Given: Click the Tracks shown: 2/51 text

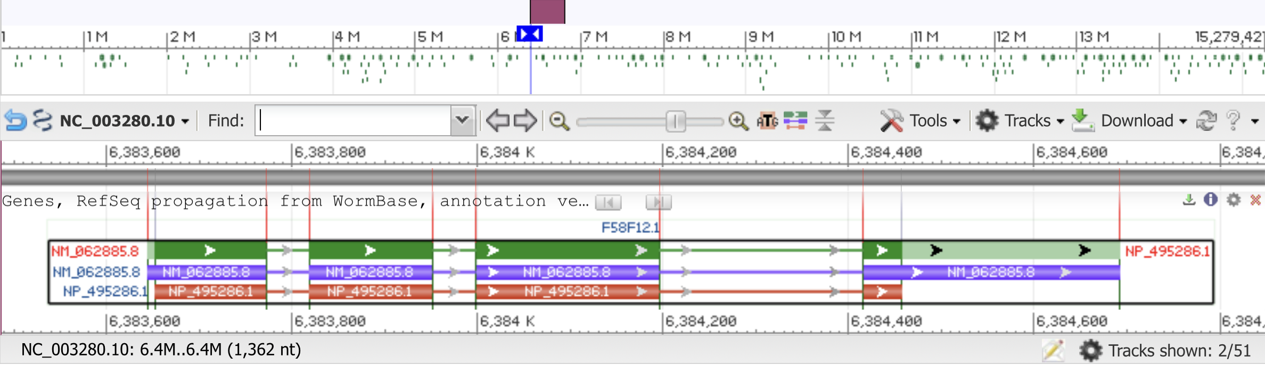Looking at the screenshot, I should [x=1179, y=351].
